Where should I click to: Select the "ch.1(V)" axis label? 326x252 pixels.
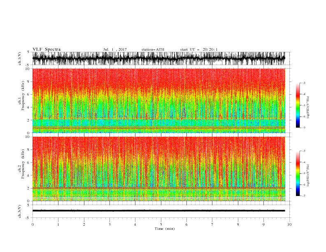tap(20, 58)
